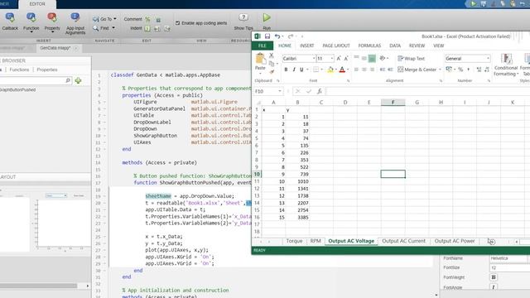Screen dimensions: 530x298
Task: Switch to FORMULAS ribbon tab
Action: pos(369,46)
